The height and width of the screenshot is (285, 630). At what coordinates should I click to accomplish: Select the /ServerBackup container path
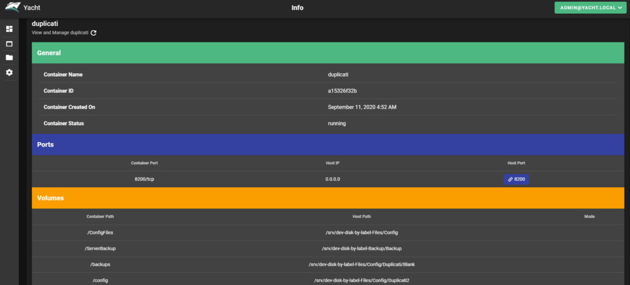point(100,249)
